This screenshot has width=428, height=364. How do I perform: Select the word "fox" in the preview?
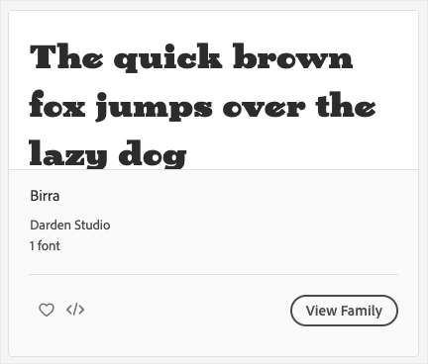coord(57,105)
